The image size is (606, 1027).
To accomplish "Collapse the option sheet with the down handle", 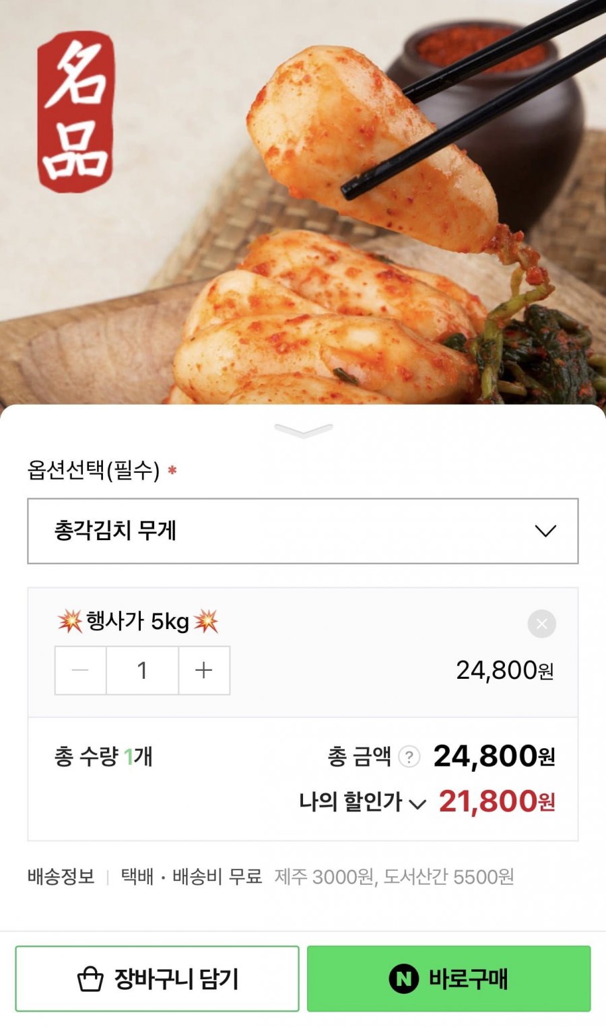I will 304,430.
